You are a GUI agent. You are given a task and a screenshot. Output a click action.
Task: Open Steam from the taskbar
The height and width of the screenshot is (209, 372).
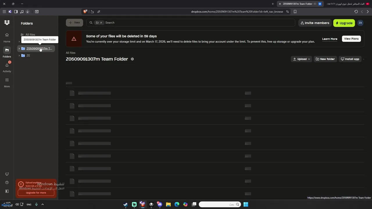(x=126, y=204)
